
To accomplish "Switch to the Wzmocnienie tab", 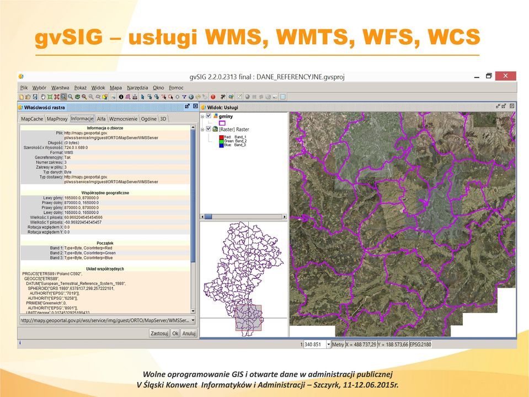I will point(123,119).
